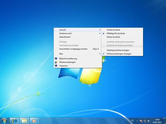This screenshot has height=124, width=166.
Task: Expand the Neu submenu
Action: pyautogui.click(x=78, y=54)
